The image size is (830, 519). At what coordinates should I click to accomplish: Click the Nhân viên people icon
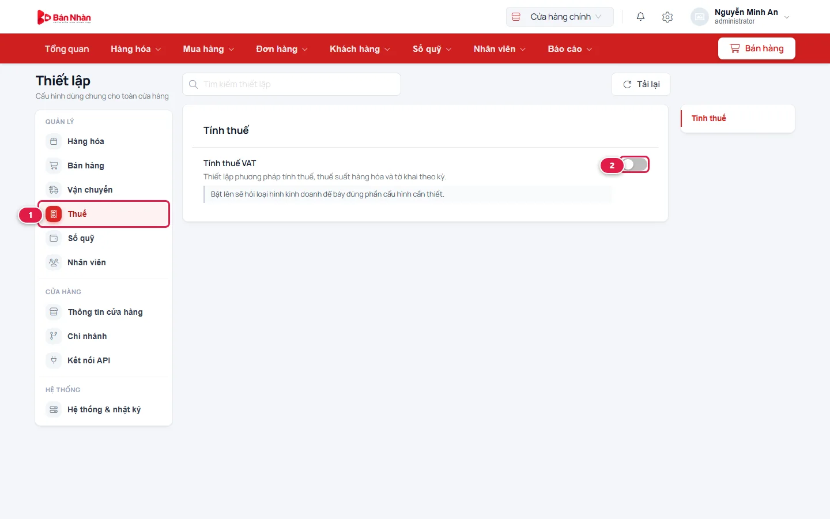(54, 262)
